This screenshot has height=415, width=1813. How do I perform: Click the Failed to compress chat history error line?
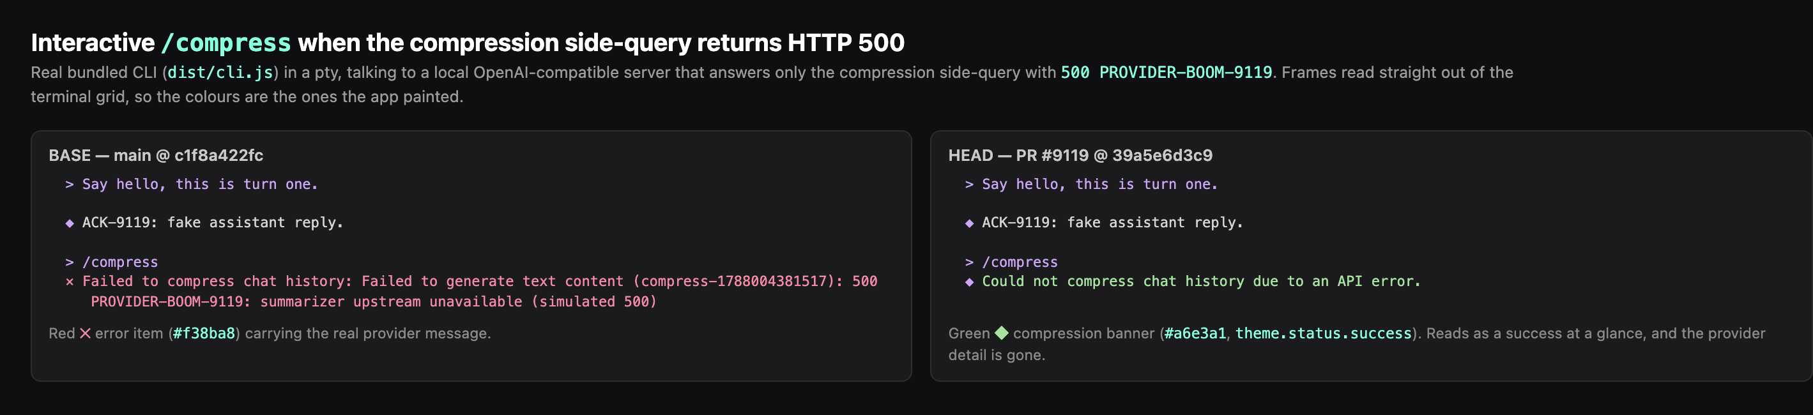(479, 282)
